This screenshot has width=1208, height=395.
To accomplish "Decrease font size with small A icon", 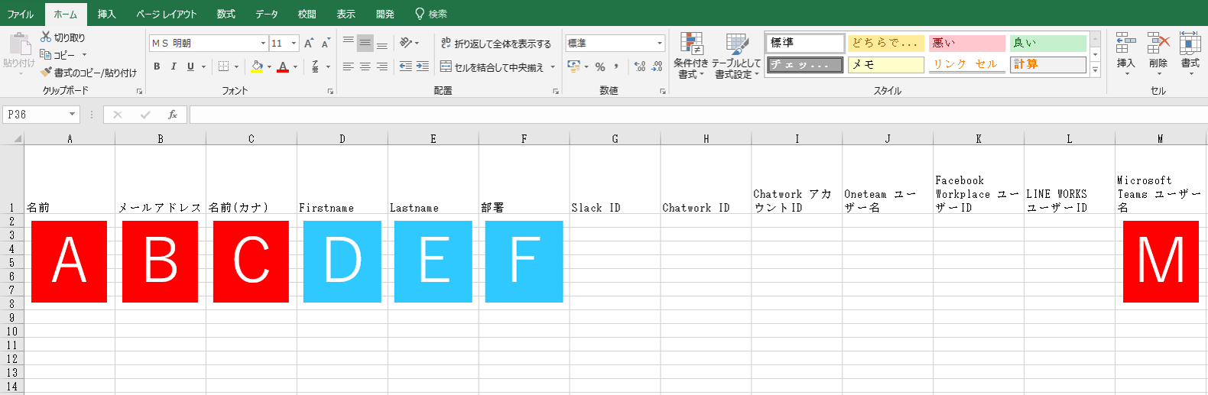I will (x=326, y=44).
